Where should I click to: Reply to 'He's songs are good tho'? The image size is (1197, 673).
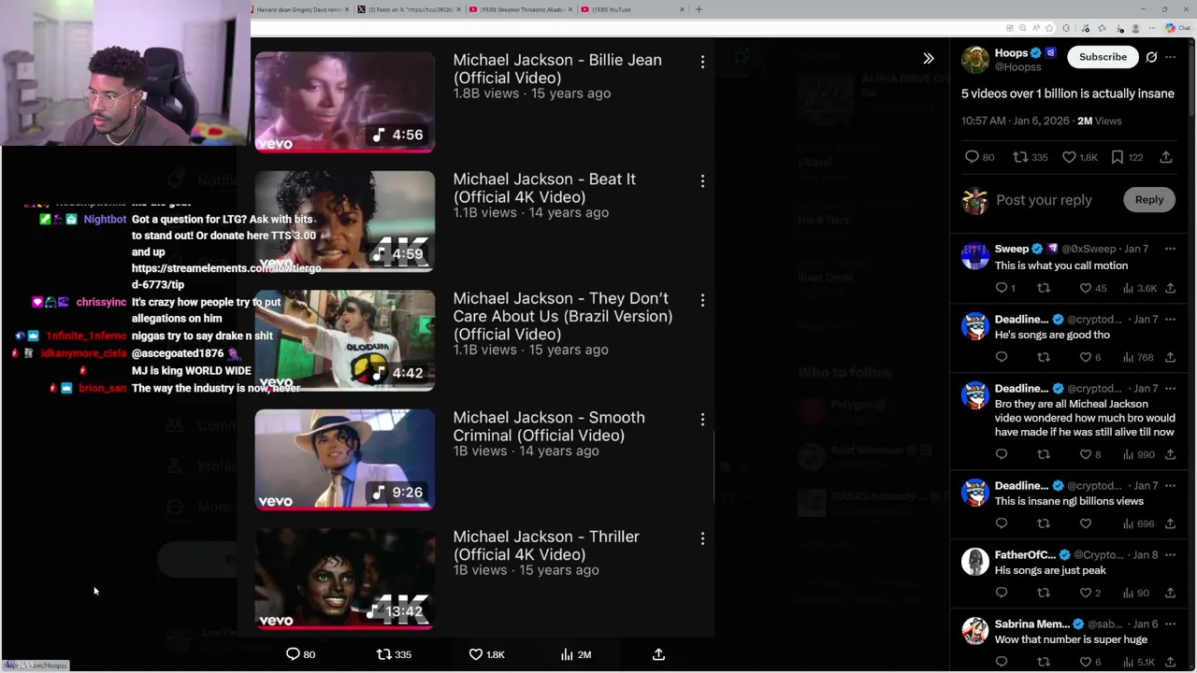click(x=1002, y=357)
